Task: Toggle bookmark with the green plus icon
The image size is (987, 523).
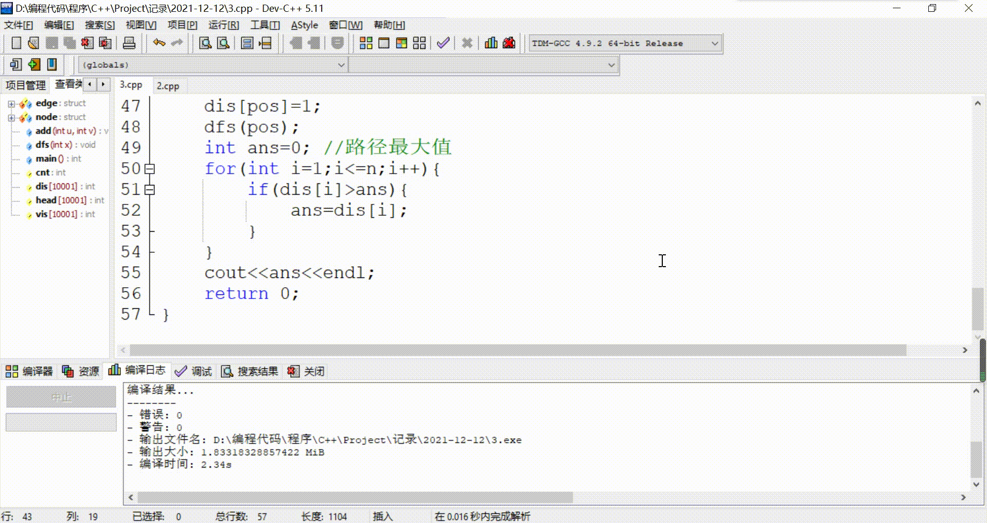Action: [34, 65]
